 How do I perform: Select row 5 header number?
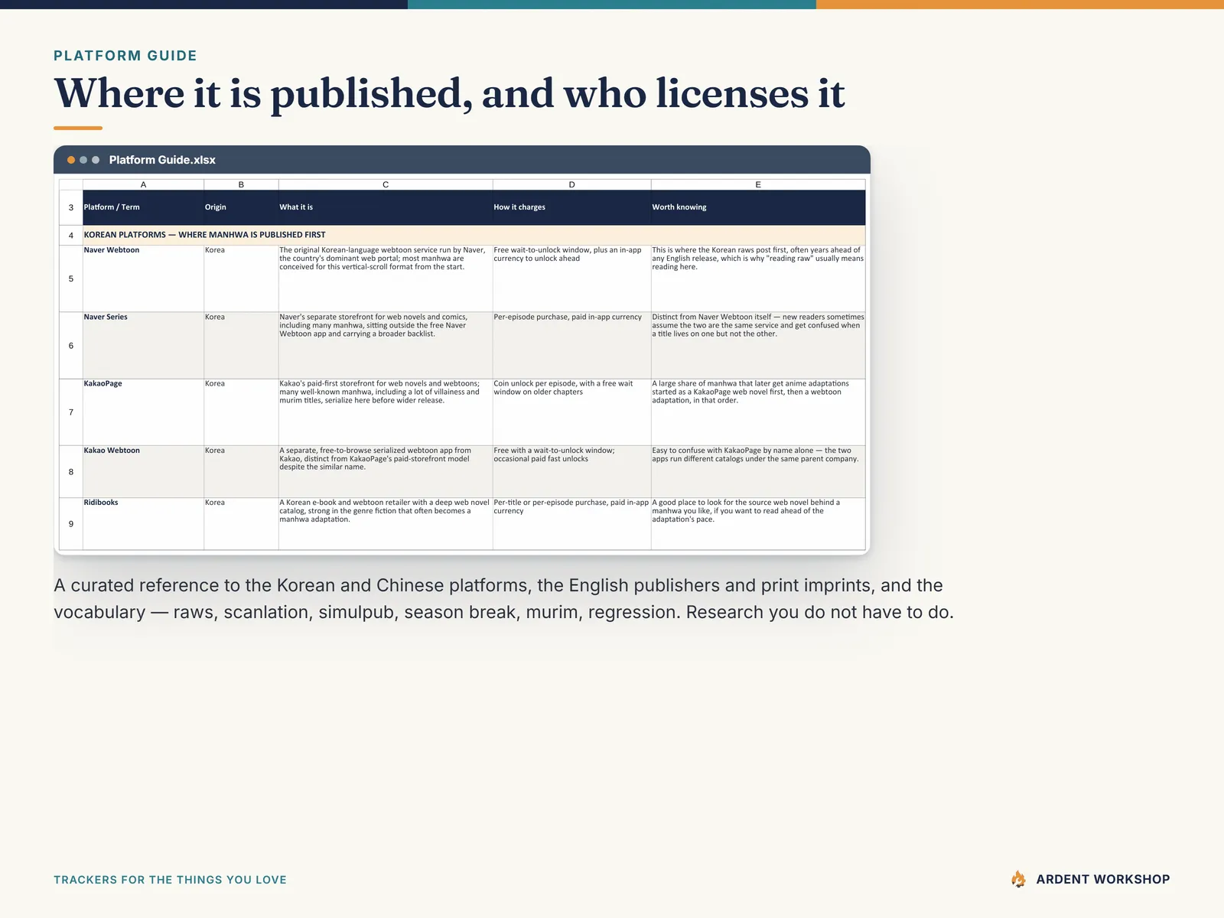click(71, 278)
